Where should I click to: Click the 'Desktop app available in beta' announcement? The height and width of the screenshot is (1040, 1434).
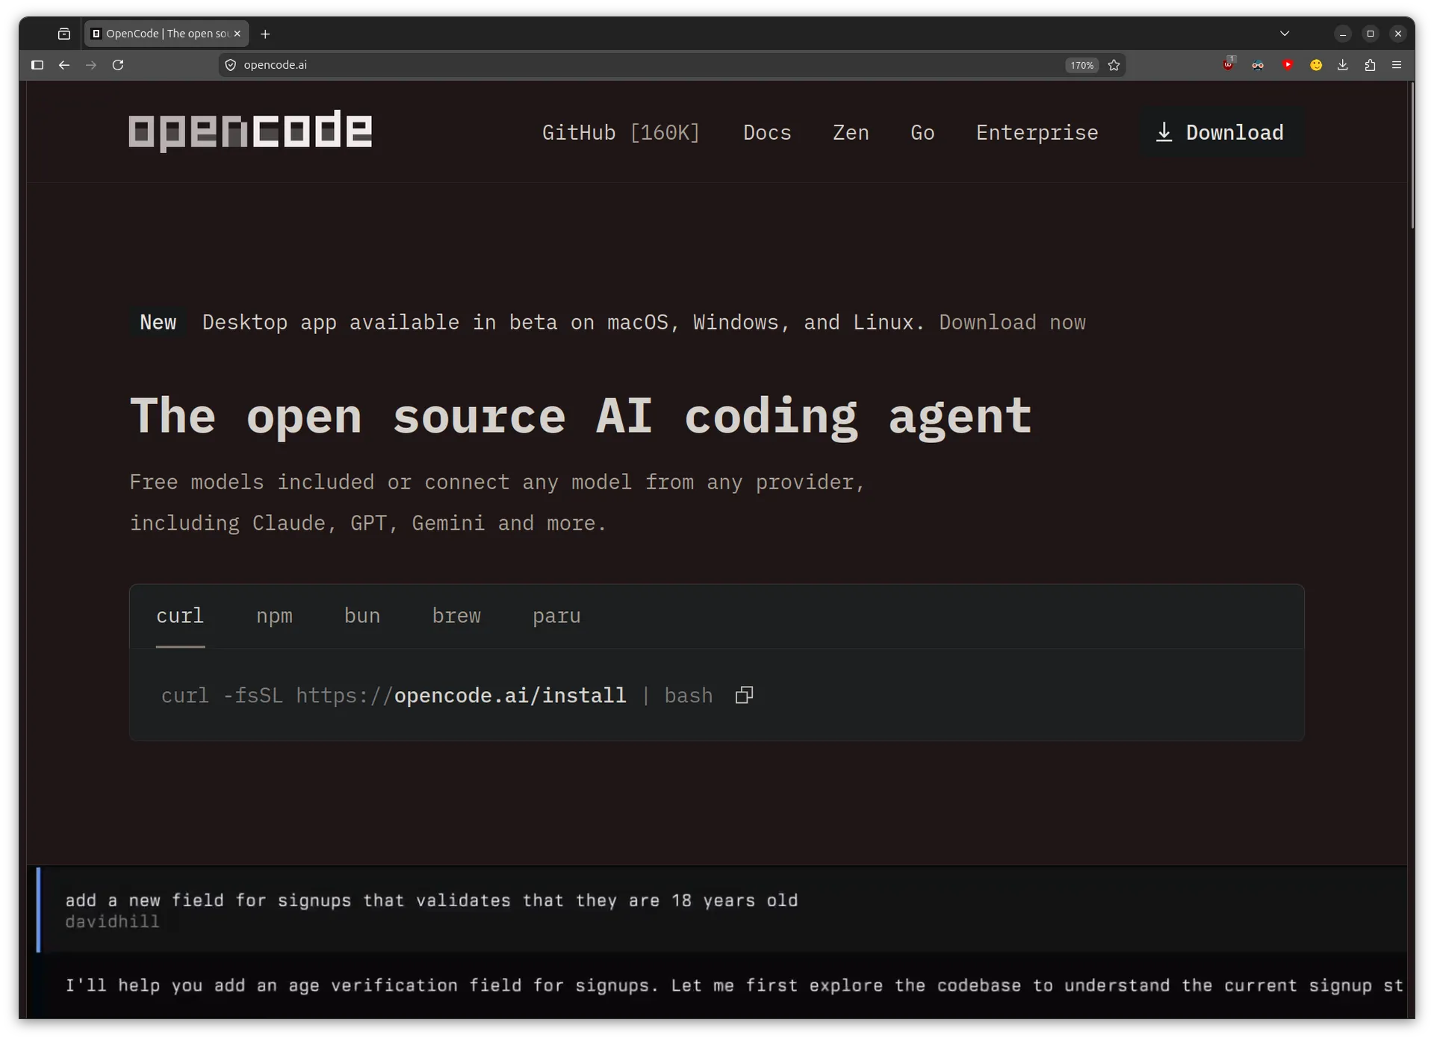coord(563,322)
